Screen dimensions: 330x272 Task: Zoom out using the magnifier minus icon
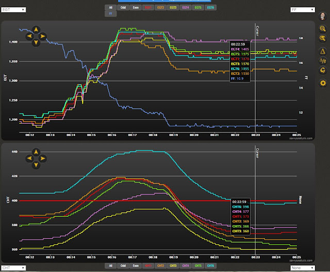323,29
